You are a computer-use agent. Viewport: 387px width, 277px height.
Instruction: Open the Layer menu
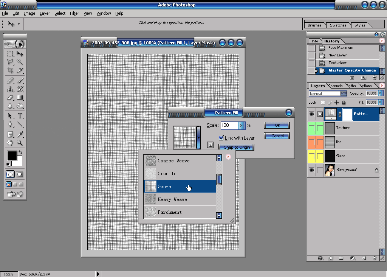[45, 13]
